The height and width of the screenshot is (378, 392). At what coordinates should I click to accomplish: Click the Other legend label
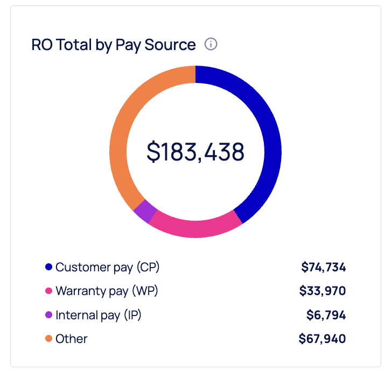point(72,339)
